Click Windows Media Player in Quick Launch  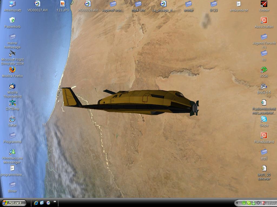point(48,203)
